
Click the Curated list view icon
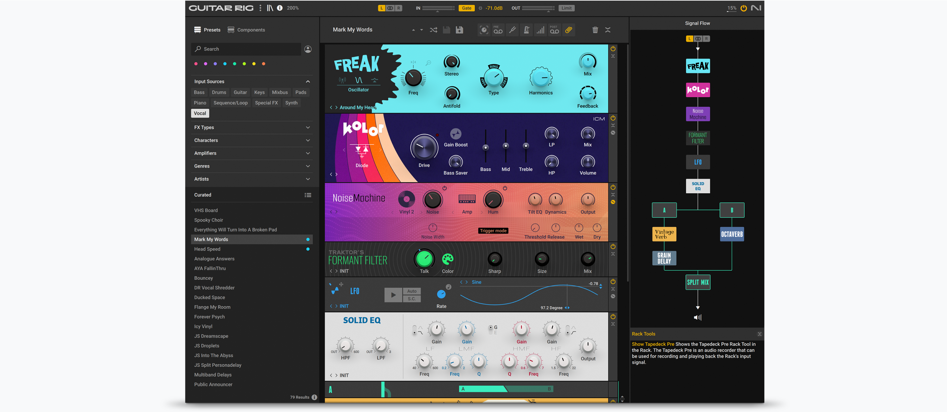308,195
